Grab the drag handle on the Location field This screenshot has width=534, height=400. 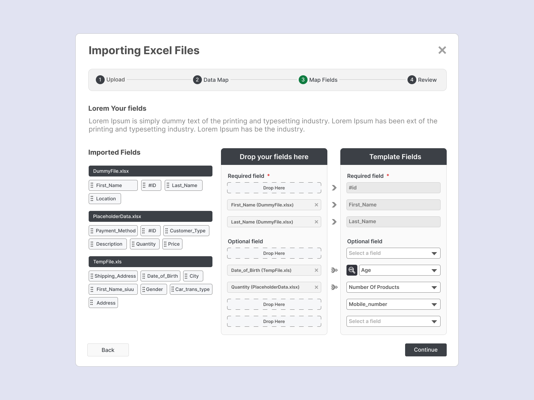92,198
